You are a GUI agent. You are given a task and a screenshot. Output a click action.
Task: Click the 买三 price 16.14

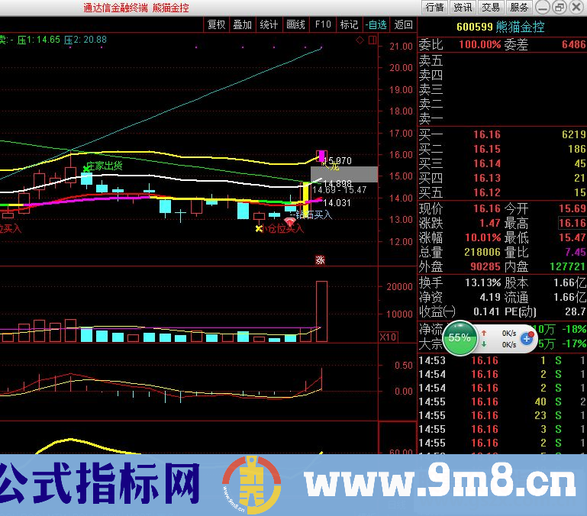(x=487, y=163)
